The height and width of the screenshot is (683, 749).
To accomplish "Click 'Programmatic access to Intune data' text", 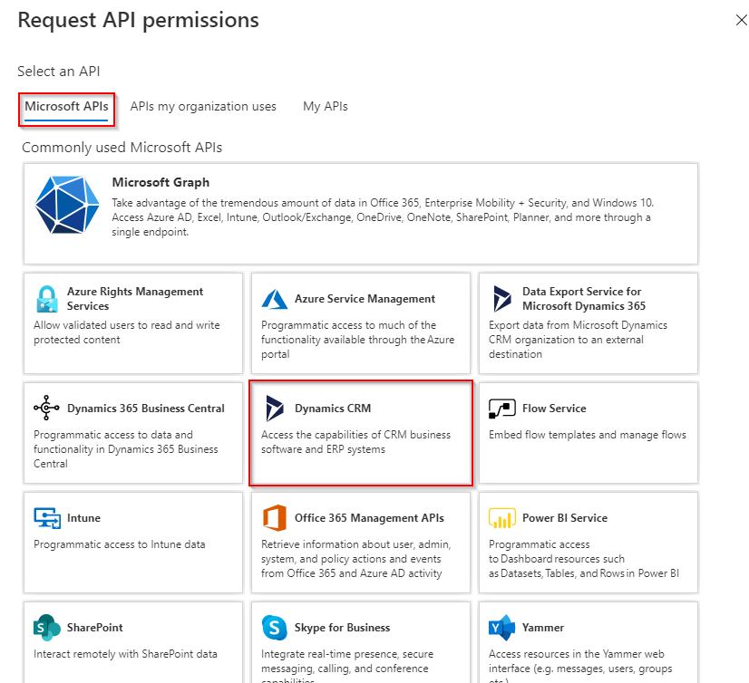I will coord(120,544).
